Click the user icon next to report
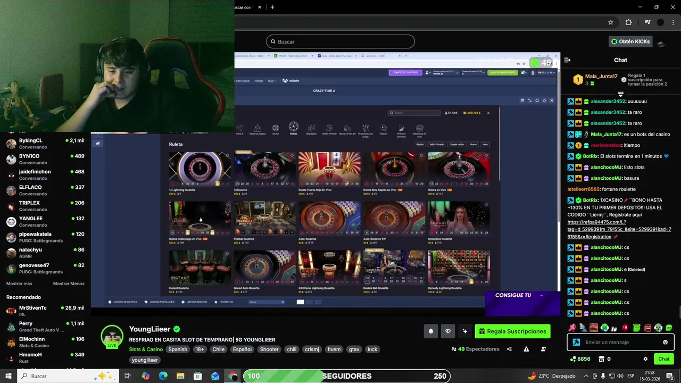The width and height of the screenshot is (681, 383). pos(543,349)
